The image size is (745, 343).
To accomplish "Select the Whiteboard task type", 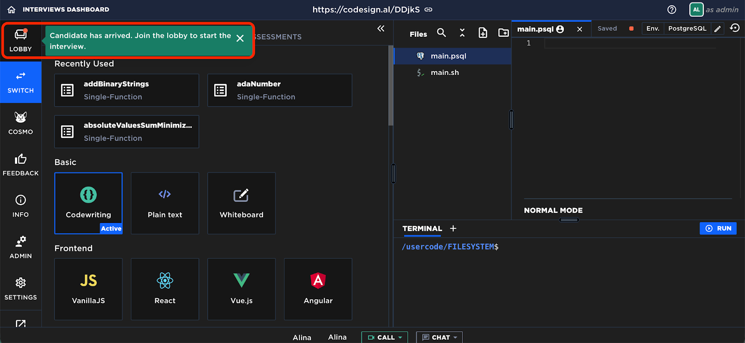I will pyautogui.click(x=241, y=203).
